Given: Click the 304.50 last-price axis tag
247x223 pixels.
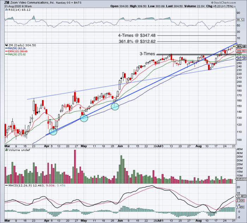Looking at the screenshot, I should (x=241, y=47).
